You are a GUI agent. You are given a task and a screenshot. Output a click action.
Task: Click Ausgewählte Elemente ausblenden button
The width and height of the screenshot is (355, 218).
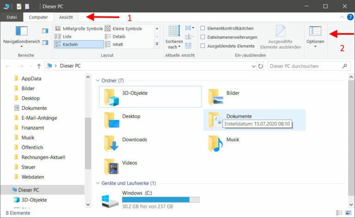click(281, 37)
